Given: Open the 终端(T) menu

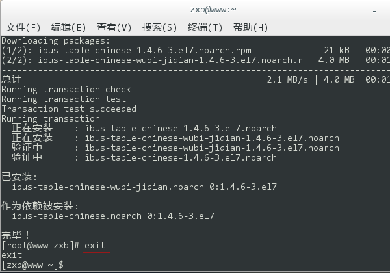Looking at the screenshot, I should pyautogui.click(x=205, y=27).
